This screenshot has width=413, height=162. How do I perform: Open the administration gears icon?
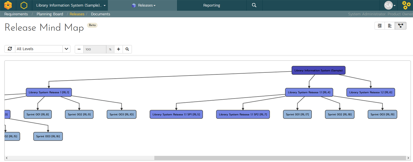(x=406, y=5)
